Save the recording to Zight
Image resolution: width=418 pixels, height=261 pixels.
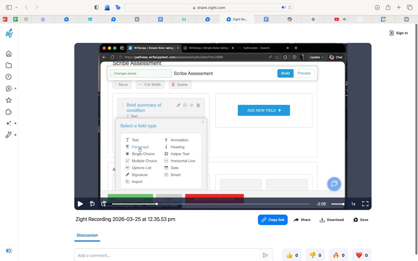coord(361,220)
